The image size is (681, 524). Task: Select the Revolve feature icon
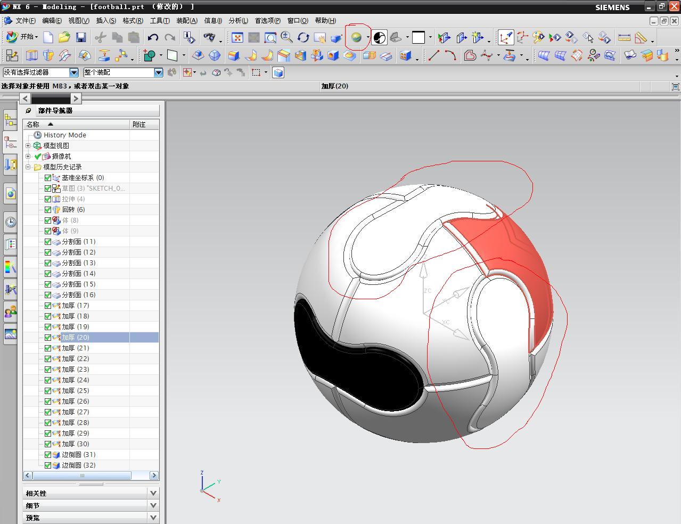click(48, 55)
